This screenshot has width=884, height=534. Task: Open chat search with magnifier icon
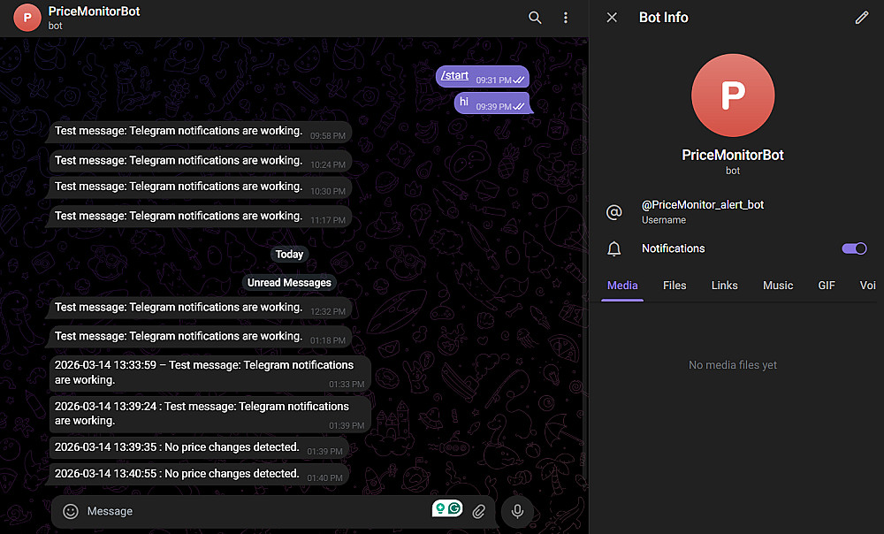point(535,18)
